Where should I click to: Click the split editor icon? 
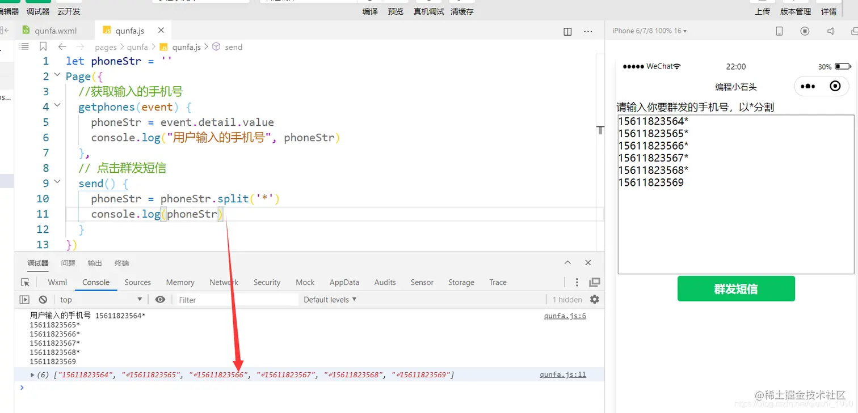click(567, 32)
